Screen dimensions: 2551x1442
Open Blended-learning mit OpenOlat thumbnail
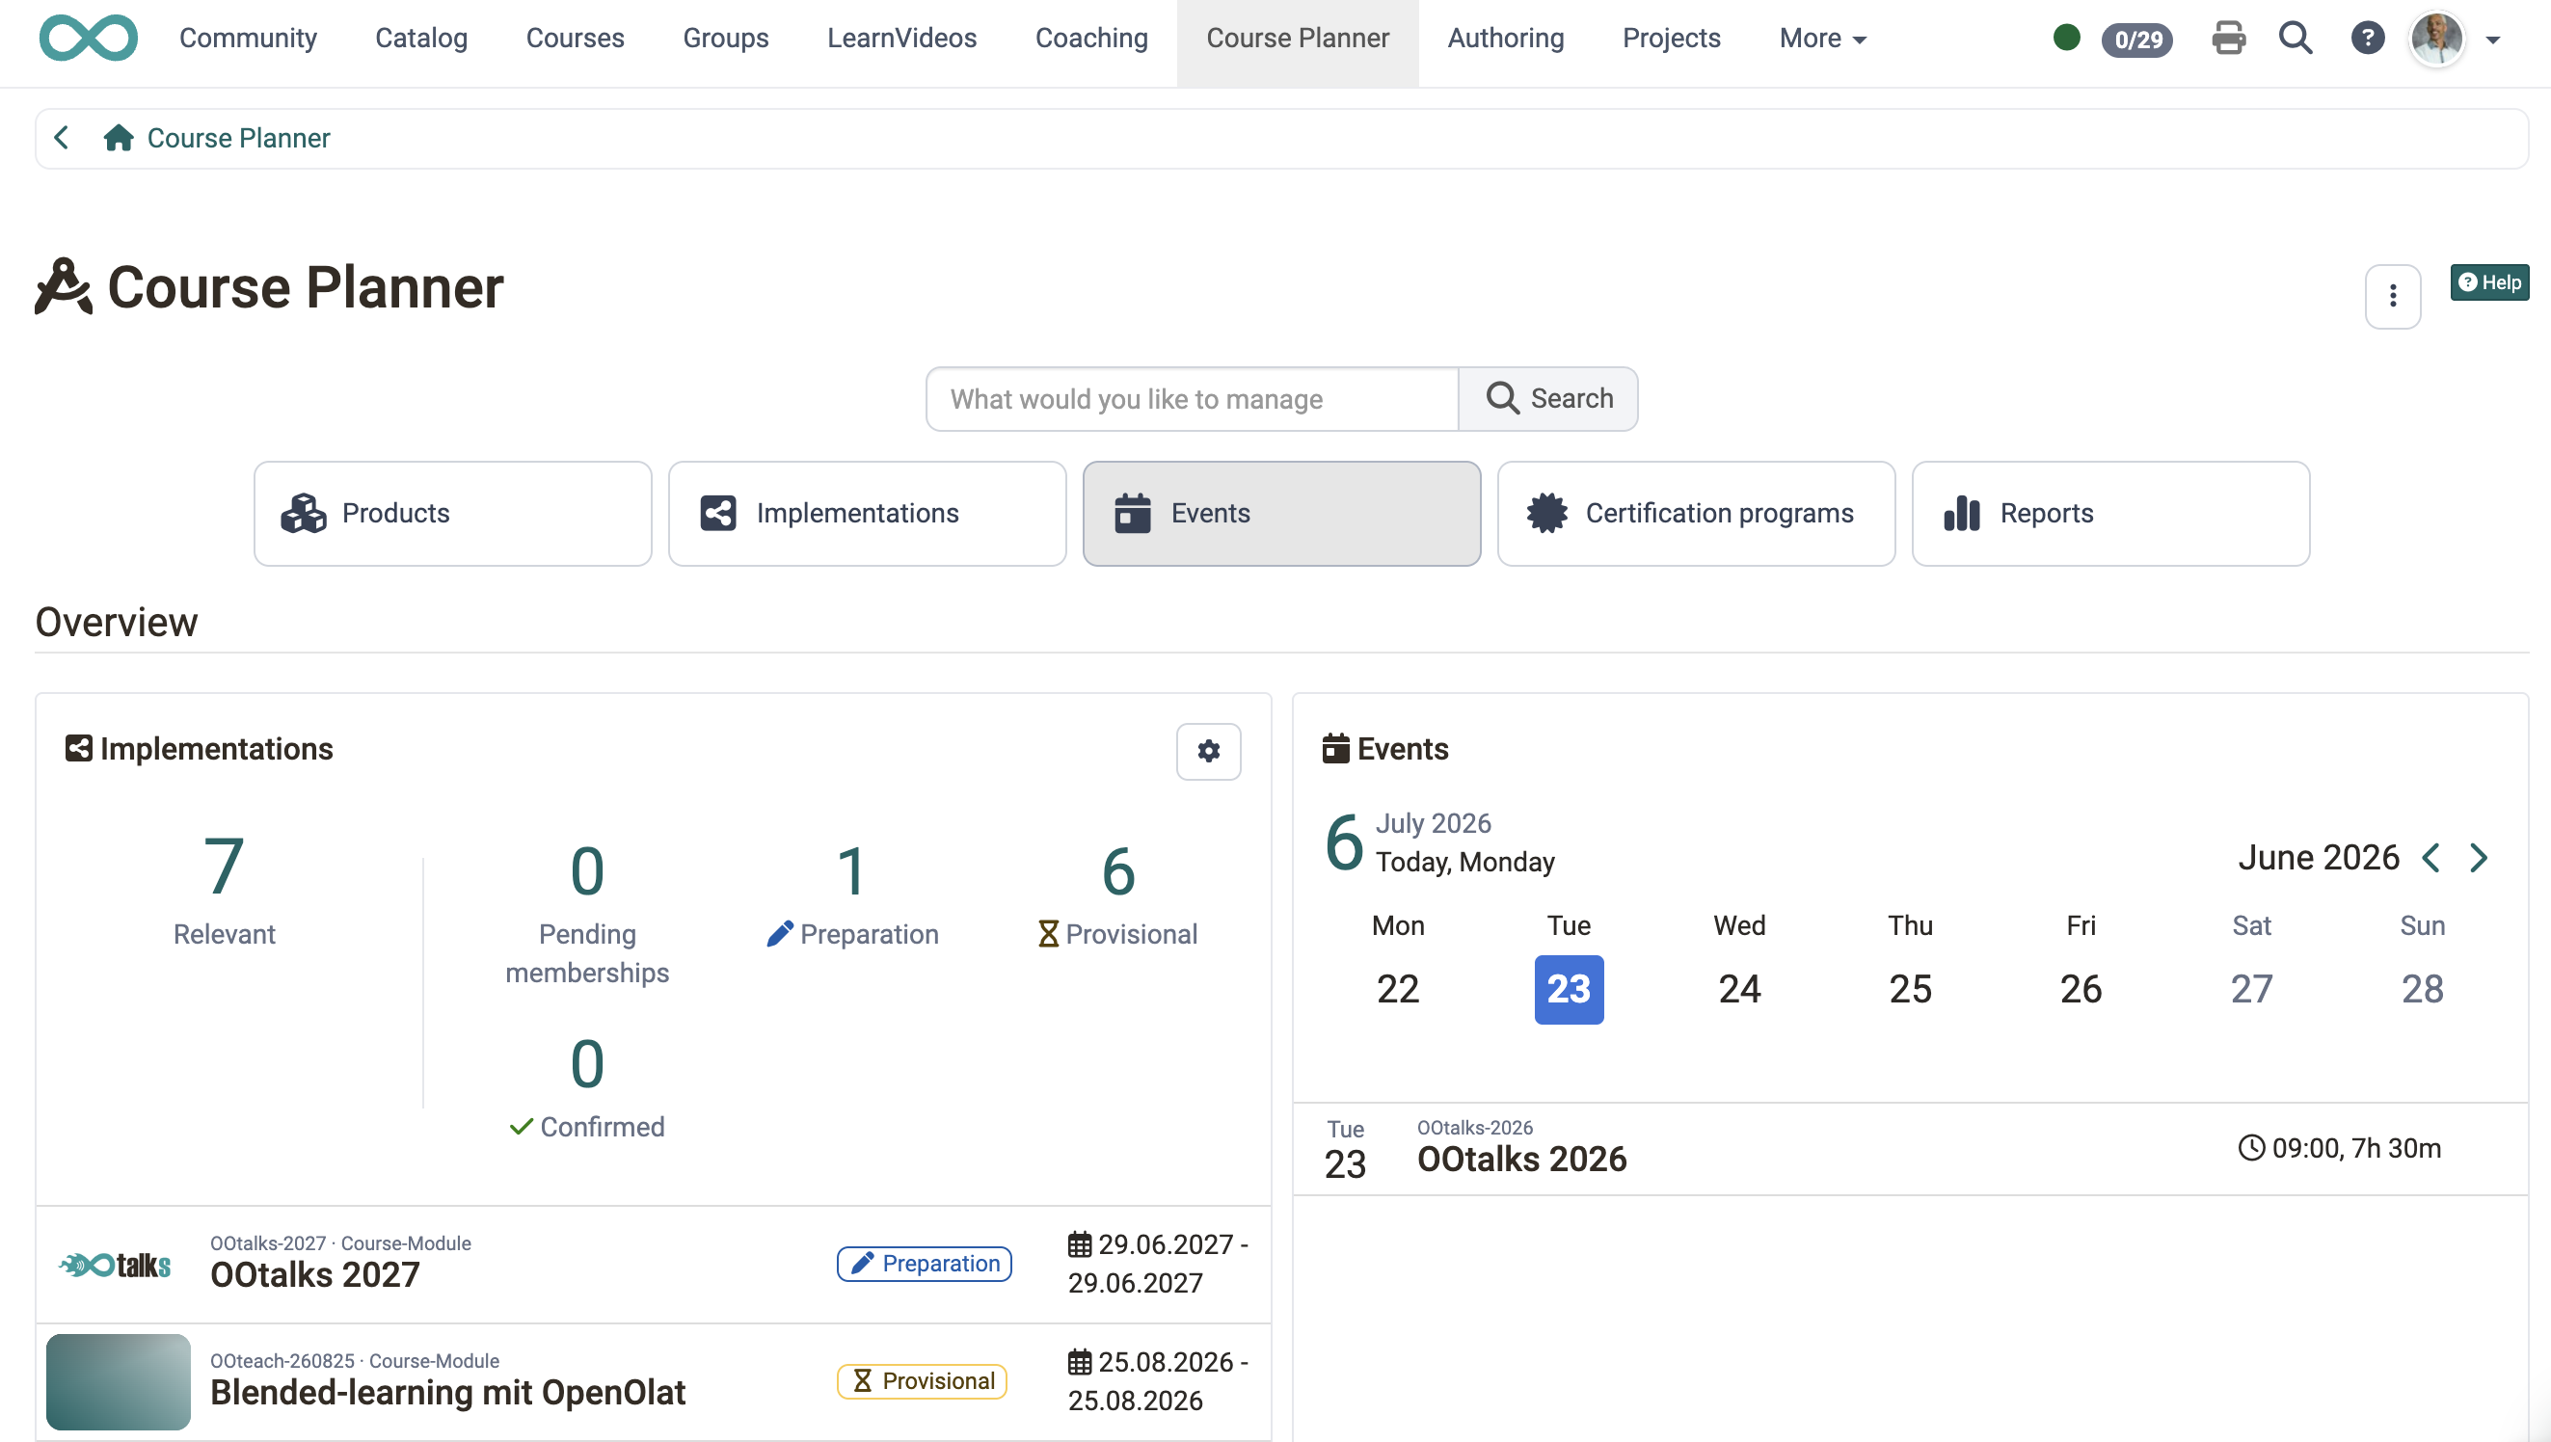(x=118, y=1381)
